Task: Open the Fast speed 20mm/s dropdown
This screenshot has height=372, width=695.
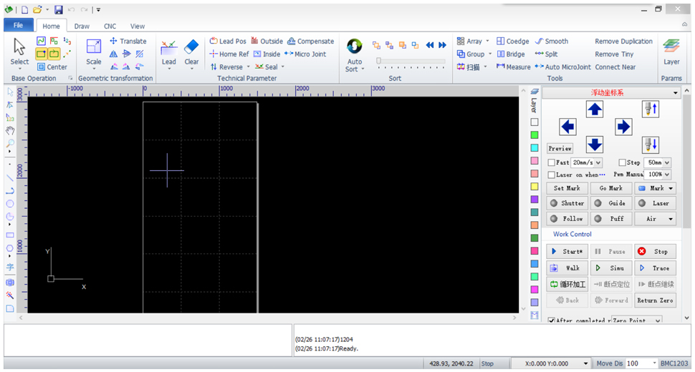Action: 598,162
